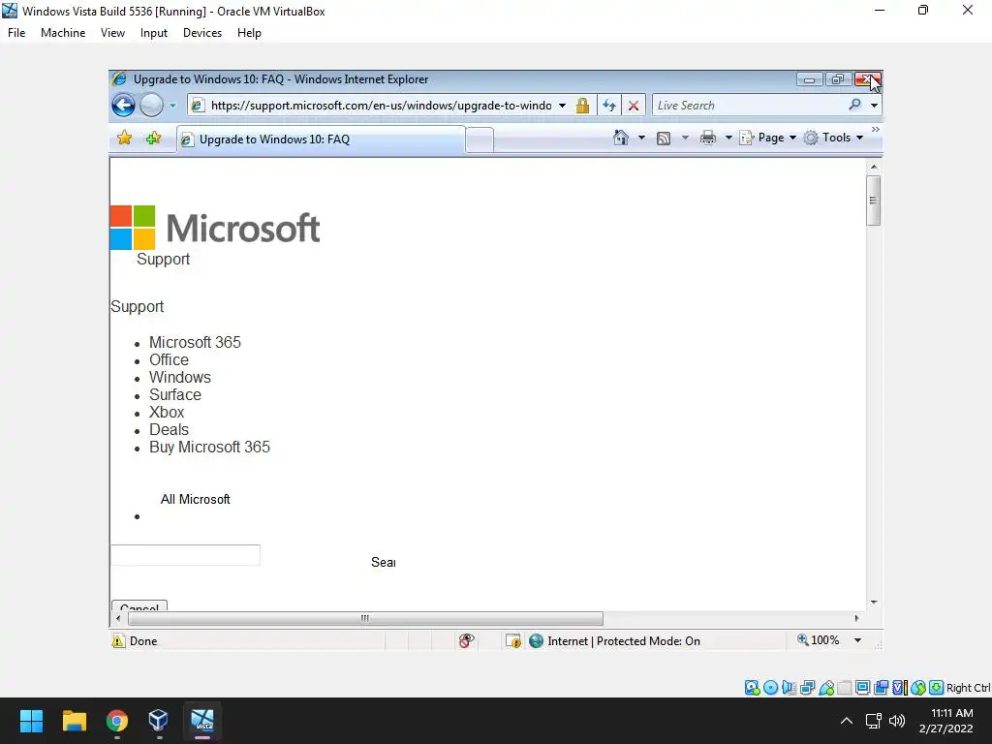Open Google Chrome from the taskbar
This screenshot has width=992, height=744.
116,721
